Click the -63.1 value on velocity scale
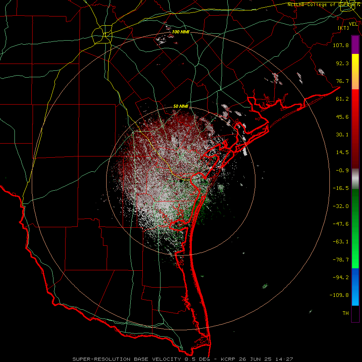The width and height of the screenshot is (362, 362). click(341, 242)
